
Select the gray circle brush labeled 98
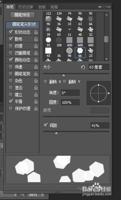pyautogui.click(x=69, y=53)
